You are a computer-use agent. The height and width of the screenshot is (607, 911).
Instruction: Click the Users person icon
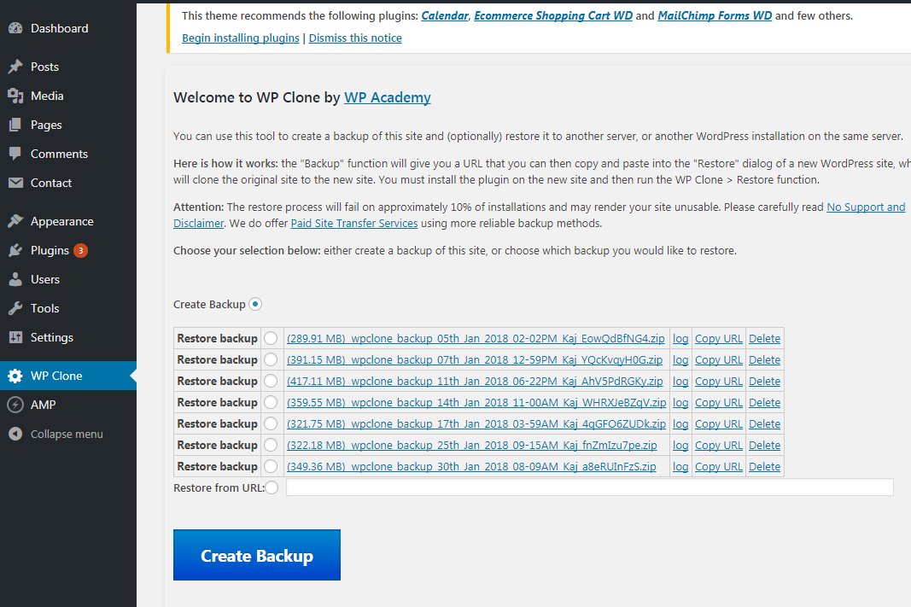tap(15, 279)
